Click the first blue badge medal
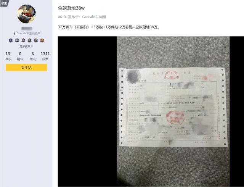244x187 pixels. click(11, 40)
